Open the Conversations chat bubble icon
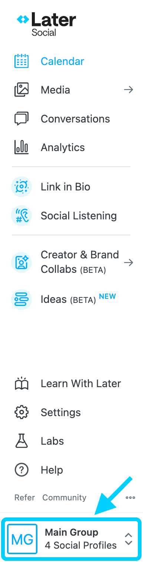The width and height of the screenshot is (143, 562). click(x=21, y=119)
